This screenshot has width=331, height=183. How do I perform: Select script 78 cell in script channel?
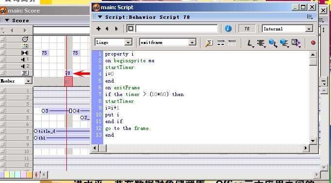point(68,73)
